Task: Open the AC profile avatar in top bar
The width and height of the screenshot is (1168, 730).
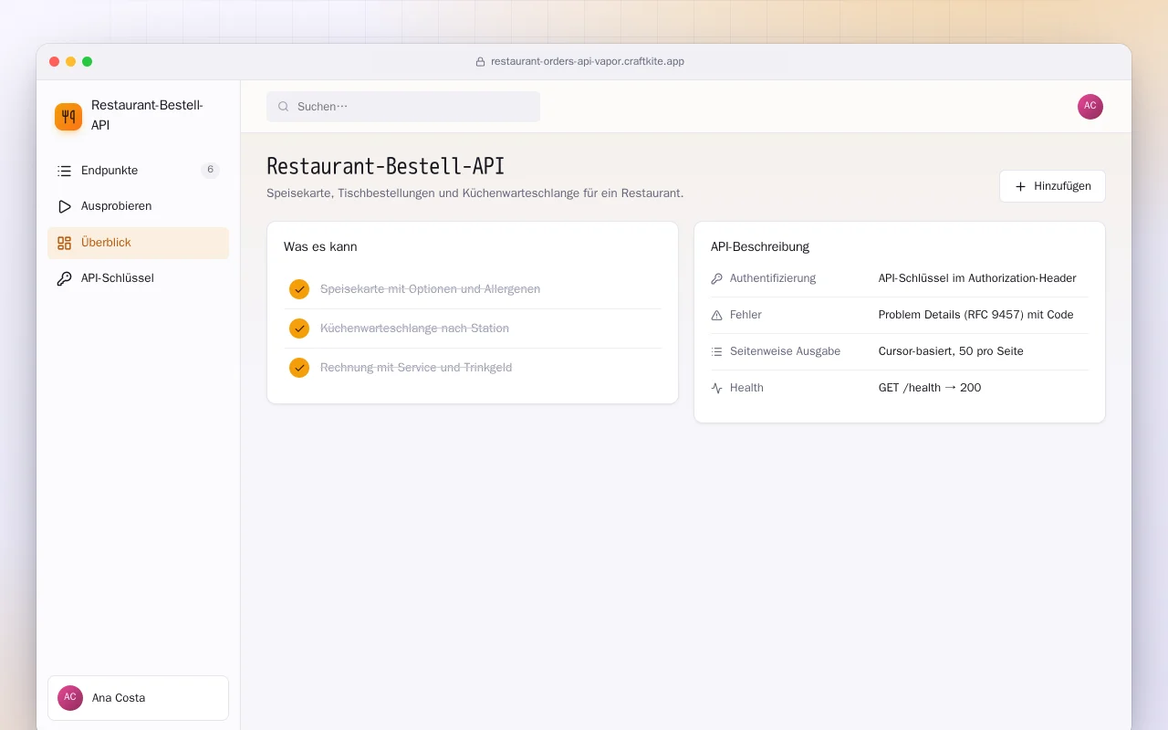Action: pyautogui.click(x=1090, y=107)
